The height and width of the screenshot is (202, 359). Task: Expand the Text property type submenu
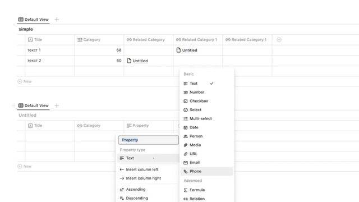pos(148,158)
